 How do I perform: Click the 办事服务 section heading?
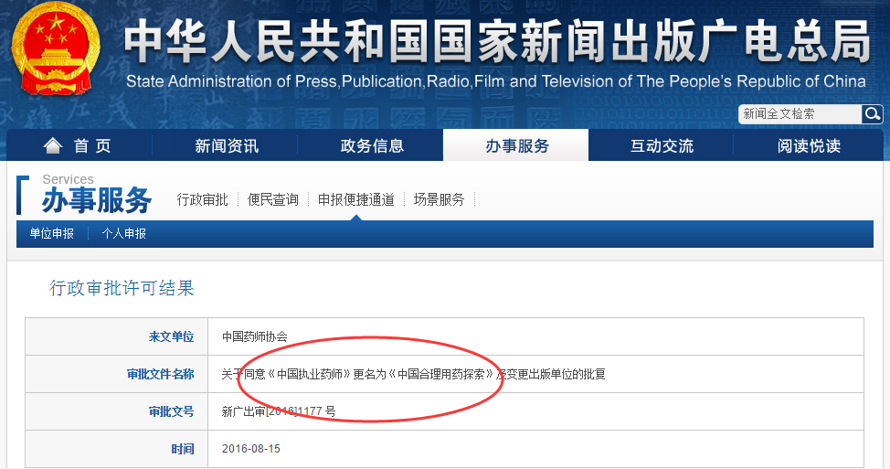click(97, 200)
